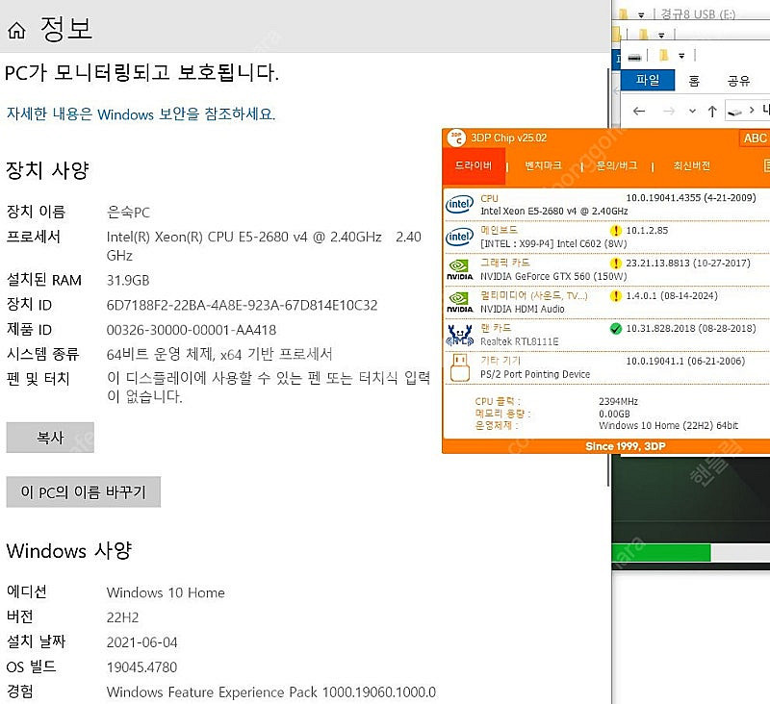This screenshot has width=770, height=704.
Task: Select device ID value 6D7188F2-22BA
Action: point(243,305)
